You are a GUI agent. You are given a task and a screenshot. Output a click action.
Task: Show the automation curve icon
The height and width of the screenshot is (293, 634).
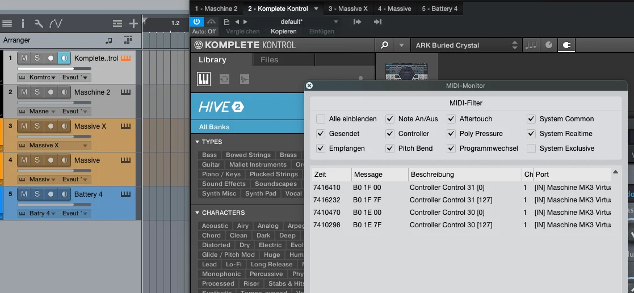point(56,24)
